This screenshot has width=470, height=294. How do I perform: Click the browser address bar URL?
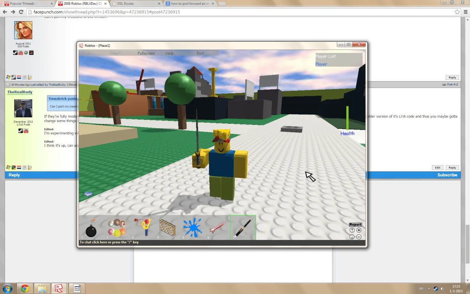pyautogui.click(x=107, y=12)
